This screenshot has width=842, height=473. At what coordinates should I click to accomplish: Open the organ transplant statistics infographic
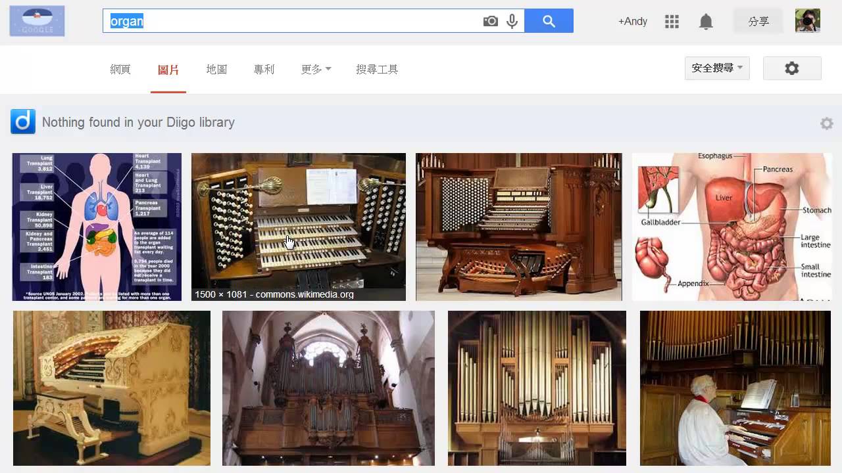point(97,227)
